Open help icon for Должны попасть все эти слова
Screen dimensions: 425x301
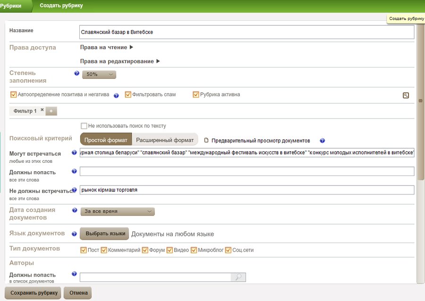point(74,171)
